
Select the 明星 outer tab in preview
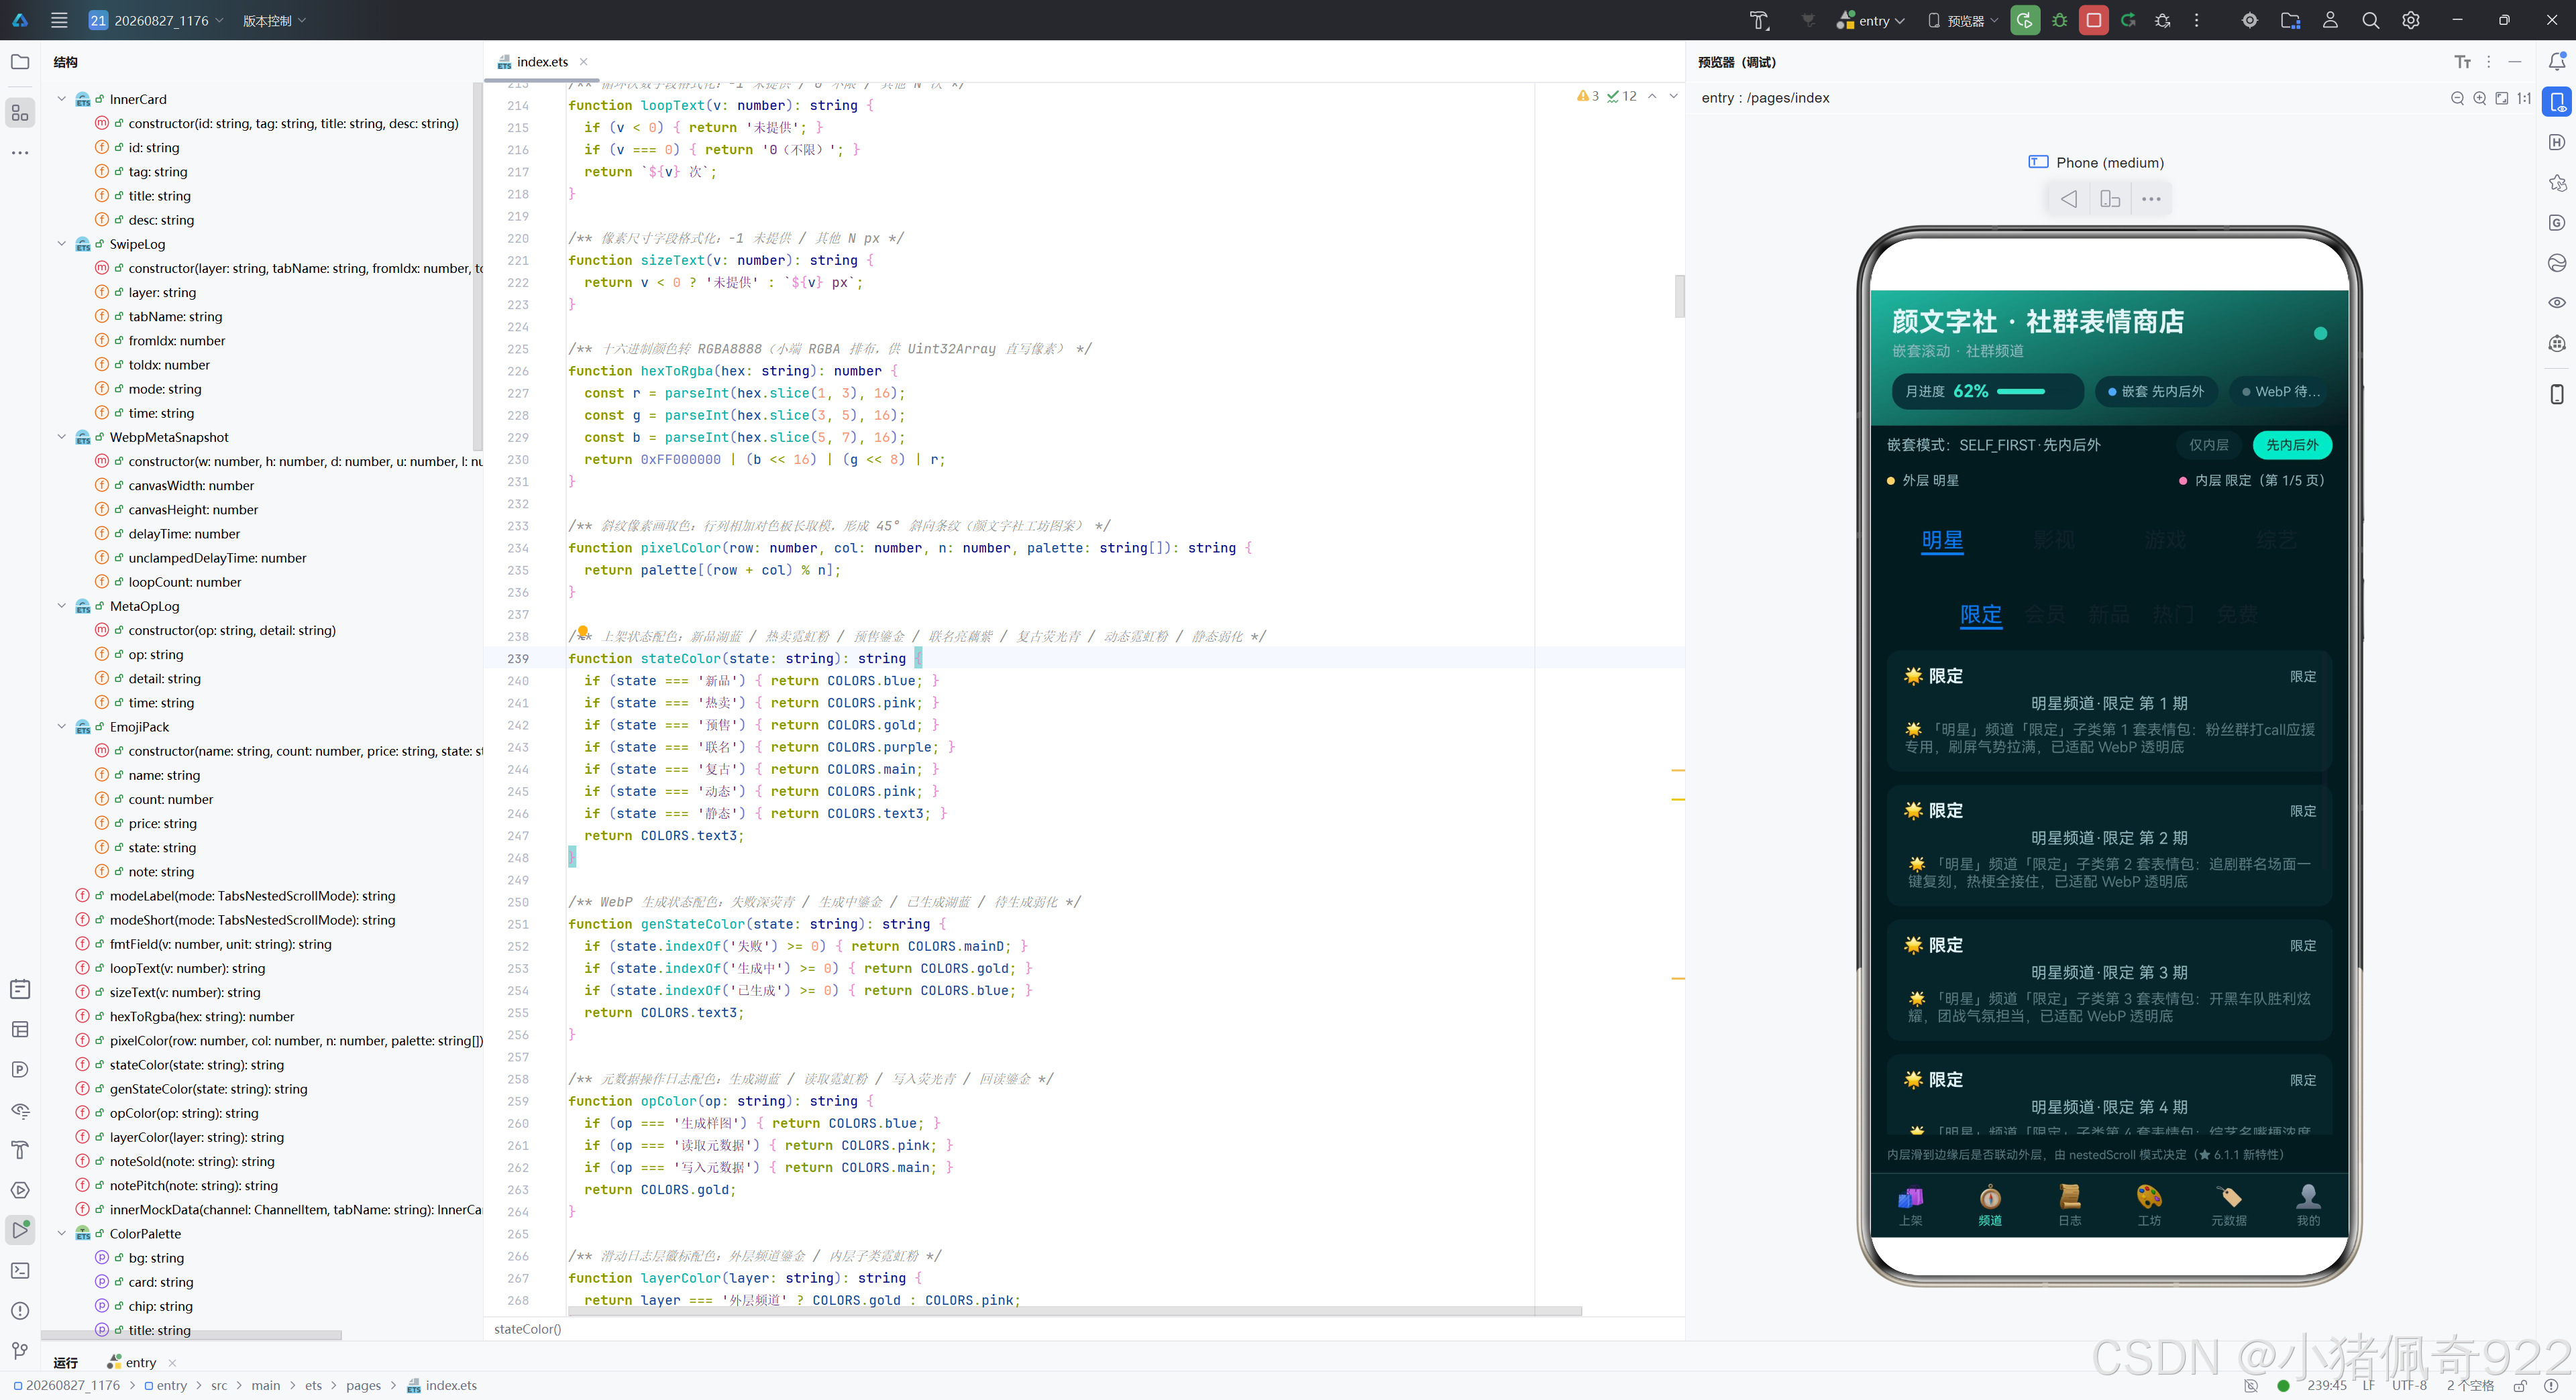click(x=1942, y=540)
